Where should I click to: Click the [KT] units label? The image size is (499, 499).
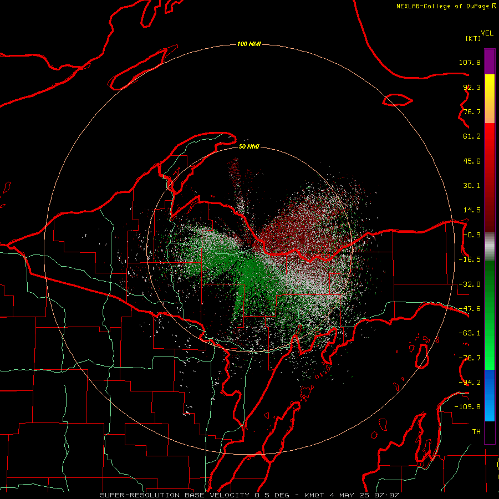[x=473, y=38]
